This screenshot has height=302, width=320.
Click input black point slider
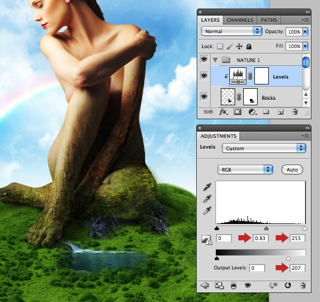point(217,228)
